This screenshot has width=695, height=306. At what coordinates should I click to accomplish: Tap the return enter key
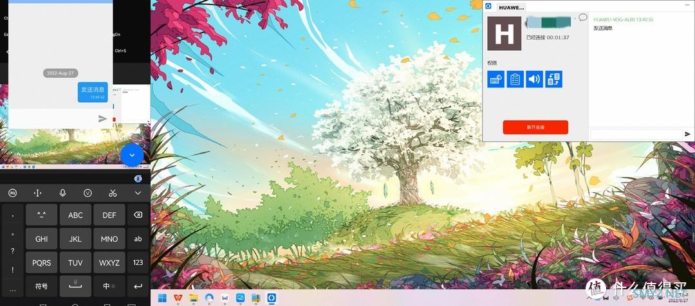[x=138, y=286]
